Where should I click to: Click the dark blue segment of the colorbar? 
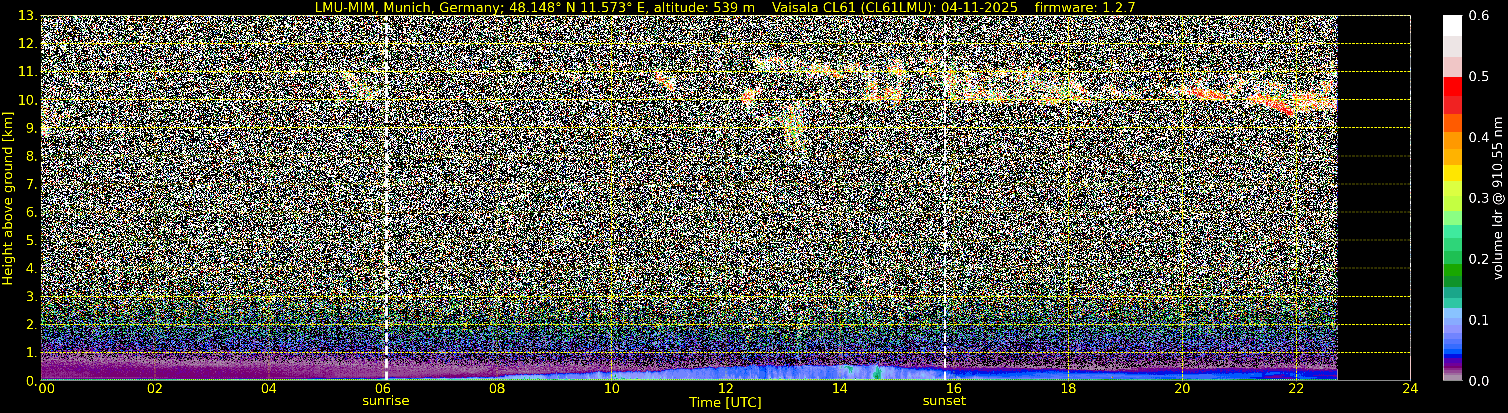(x=1452, y=357)
